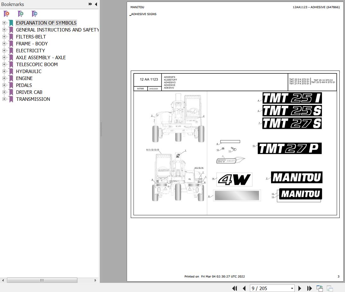Click the panel splitter grip handle

point(101,129)
